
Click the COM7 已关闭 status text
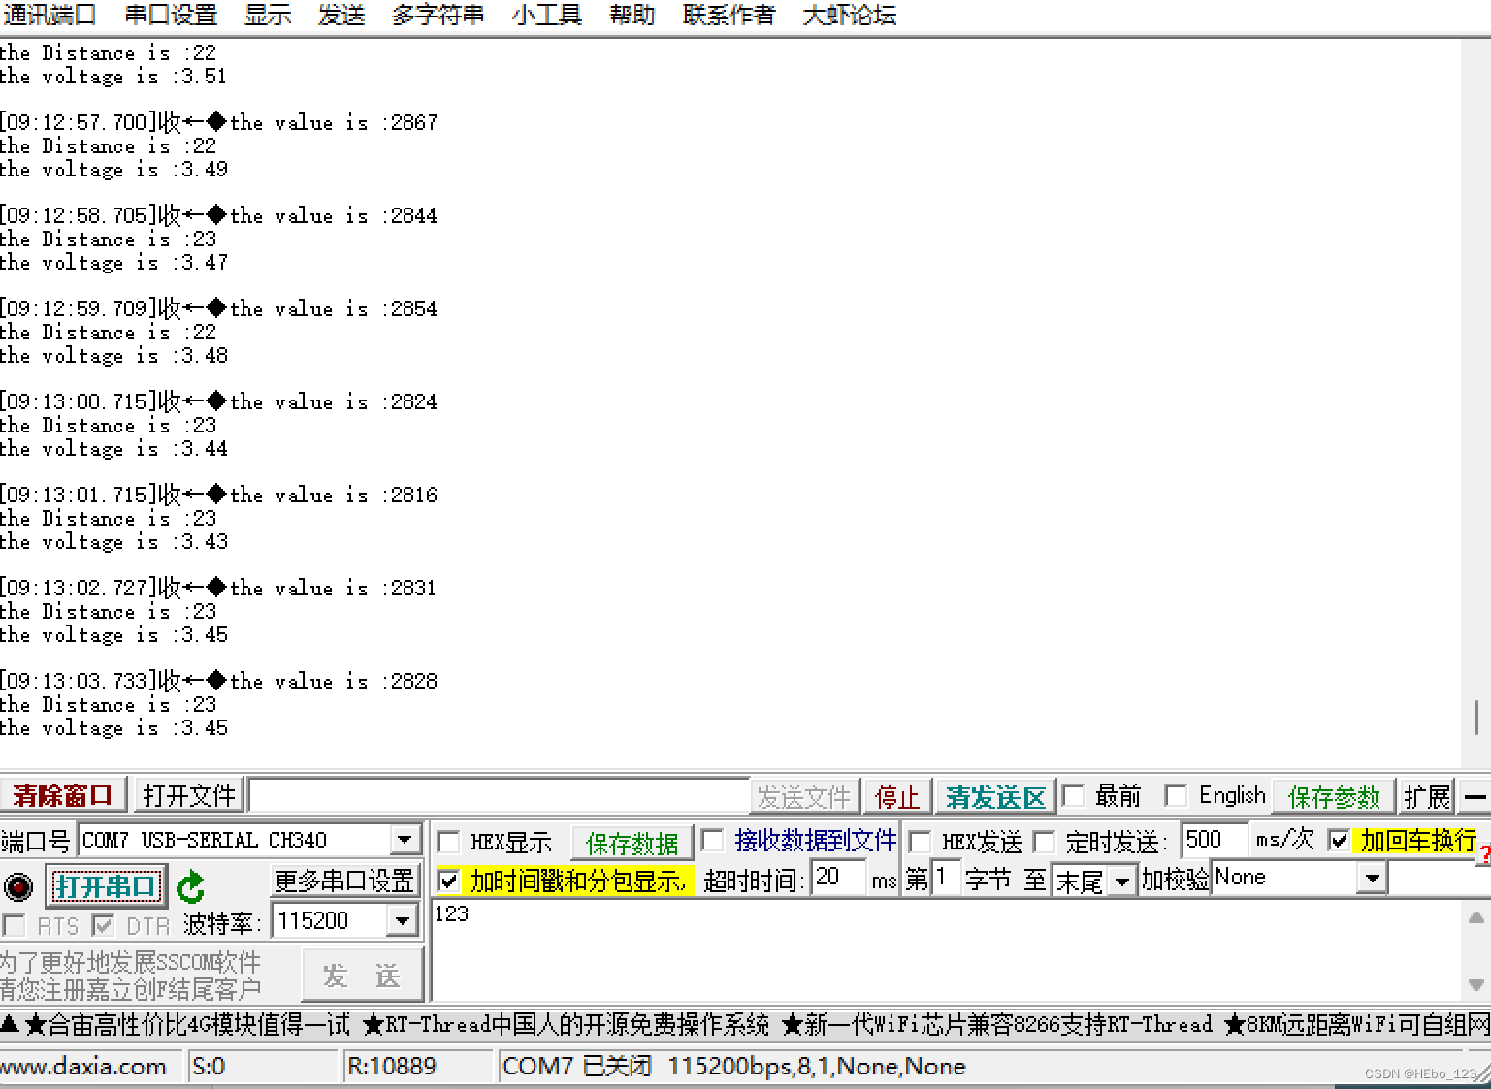click(x=576, y=1067)
